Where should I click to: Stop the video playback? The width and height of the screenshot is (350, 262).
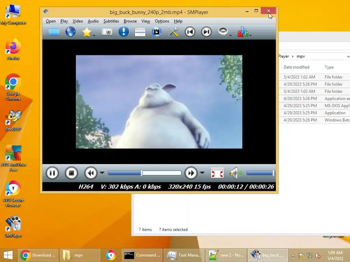tap(71, 173)
